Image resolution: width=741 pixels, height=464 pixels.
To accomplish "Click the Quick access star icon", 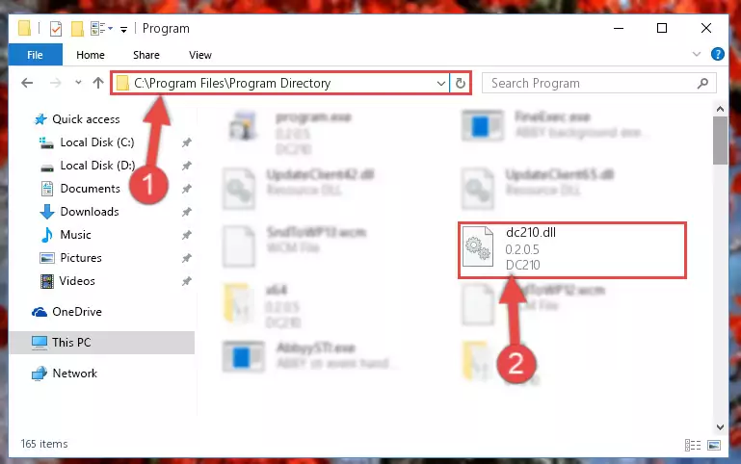I will point(40,119).
